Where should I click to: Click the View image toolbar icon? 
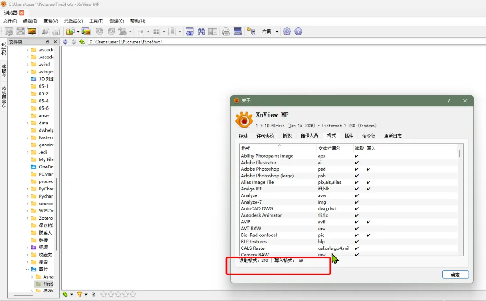[x=9, y=31]
